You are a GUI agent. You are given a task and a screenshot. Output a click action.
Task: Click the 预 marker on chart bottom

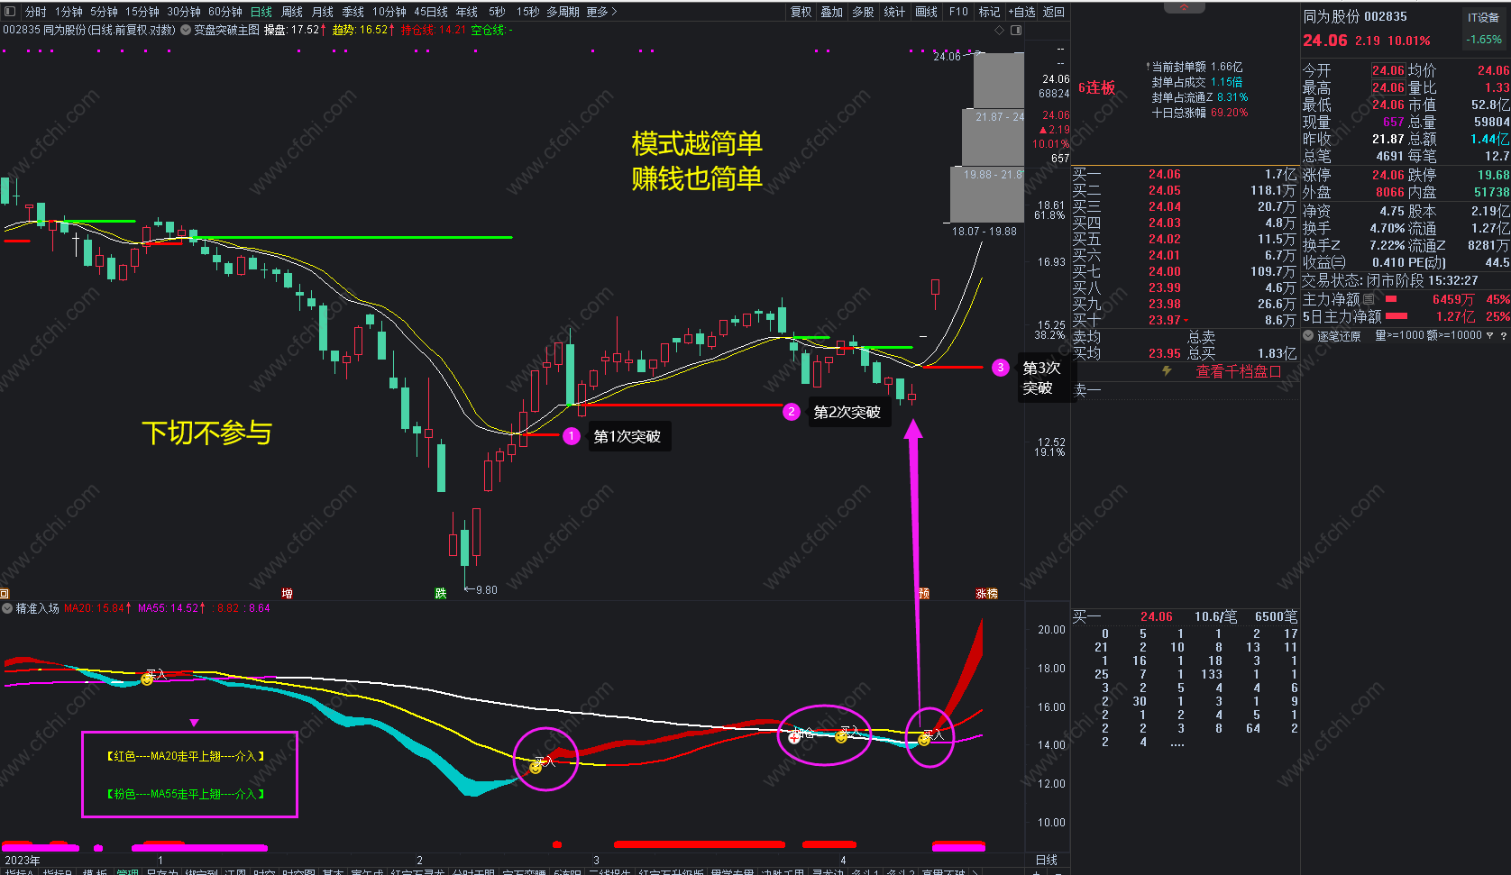tap(924, 593)
